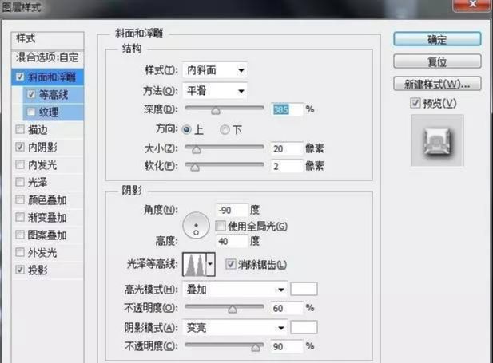This screenshot has width=493, height=363.
Task: Check 使用全局光 option
Action: click(221, 226)
